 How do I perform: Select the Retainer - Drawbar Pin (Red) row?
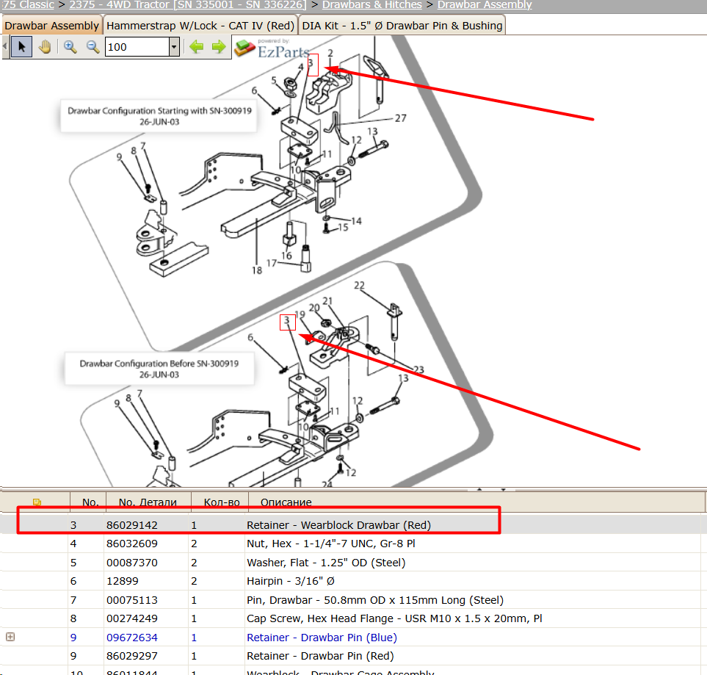[352, 656]
